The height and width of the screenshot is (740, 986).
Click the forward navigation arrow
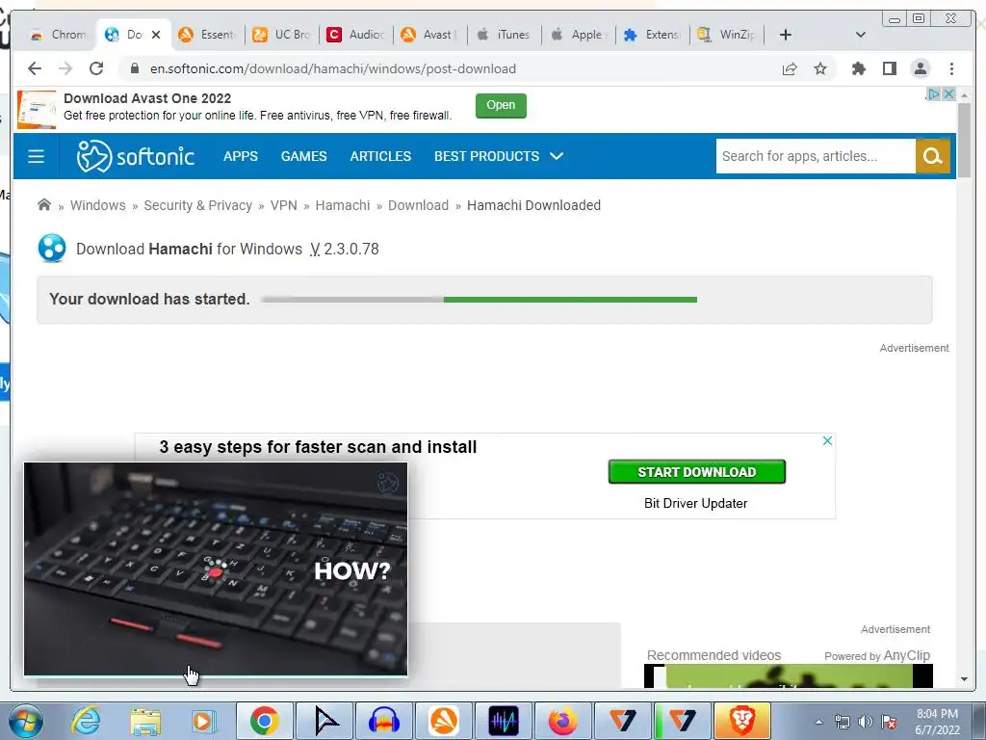coord(65,68)
